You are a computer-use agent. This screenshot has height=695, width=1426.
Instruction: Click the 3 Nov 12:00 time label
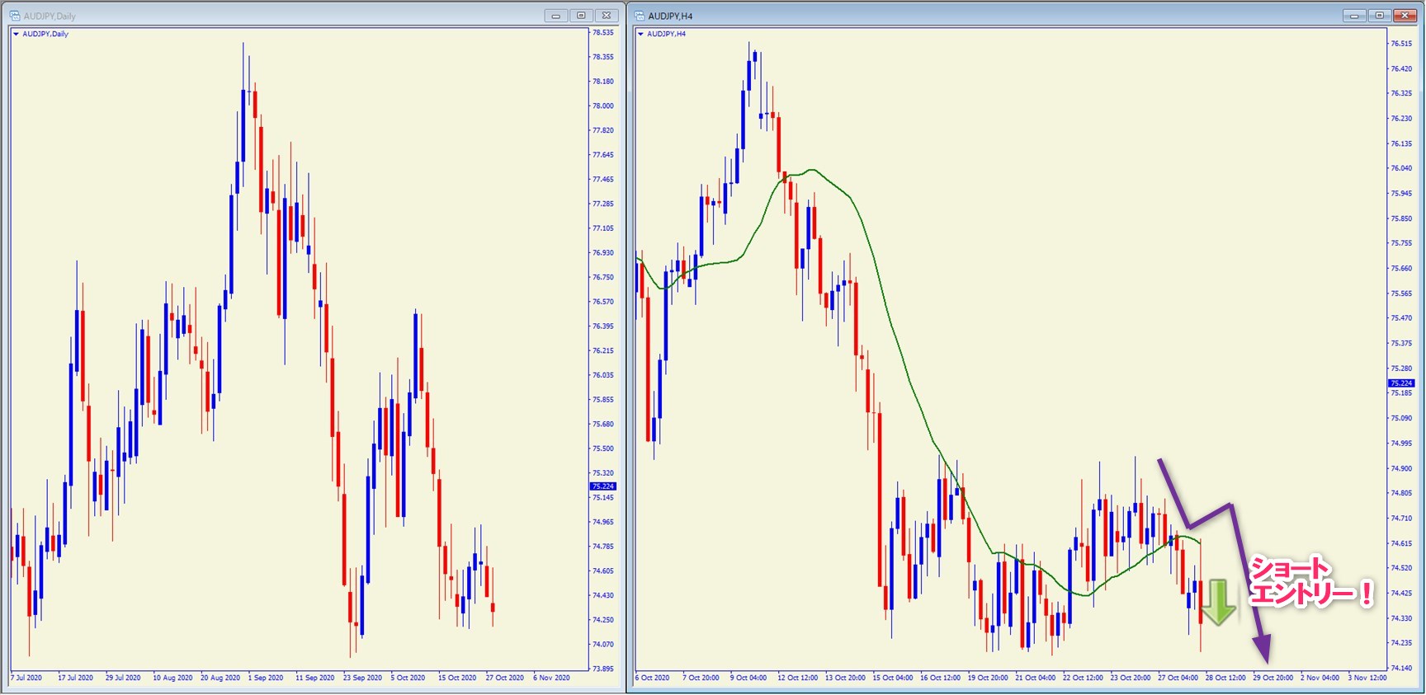click(1367, 678)
